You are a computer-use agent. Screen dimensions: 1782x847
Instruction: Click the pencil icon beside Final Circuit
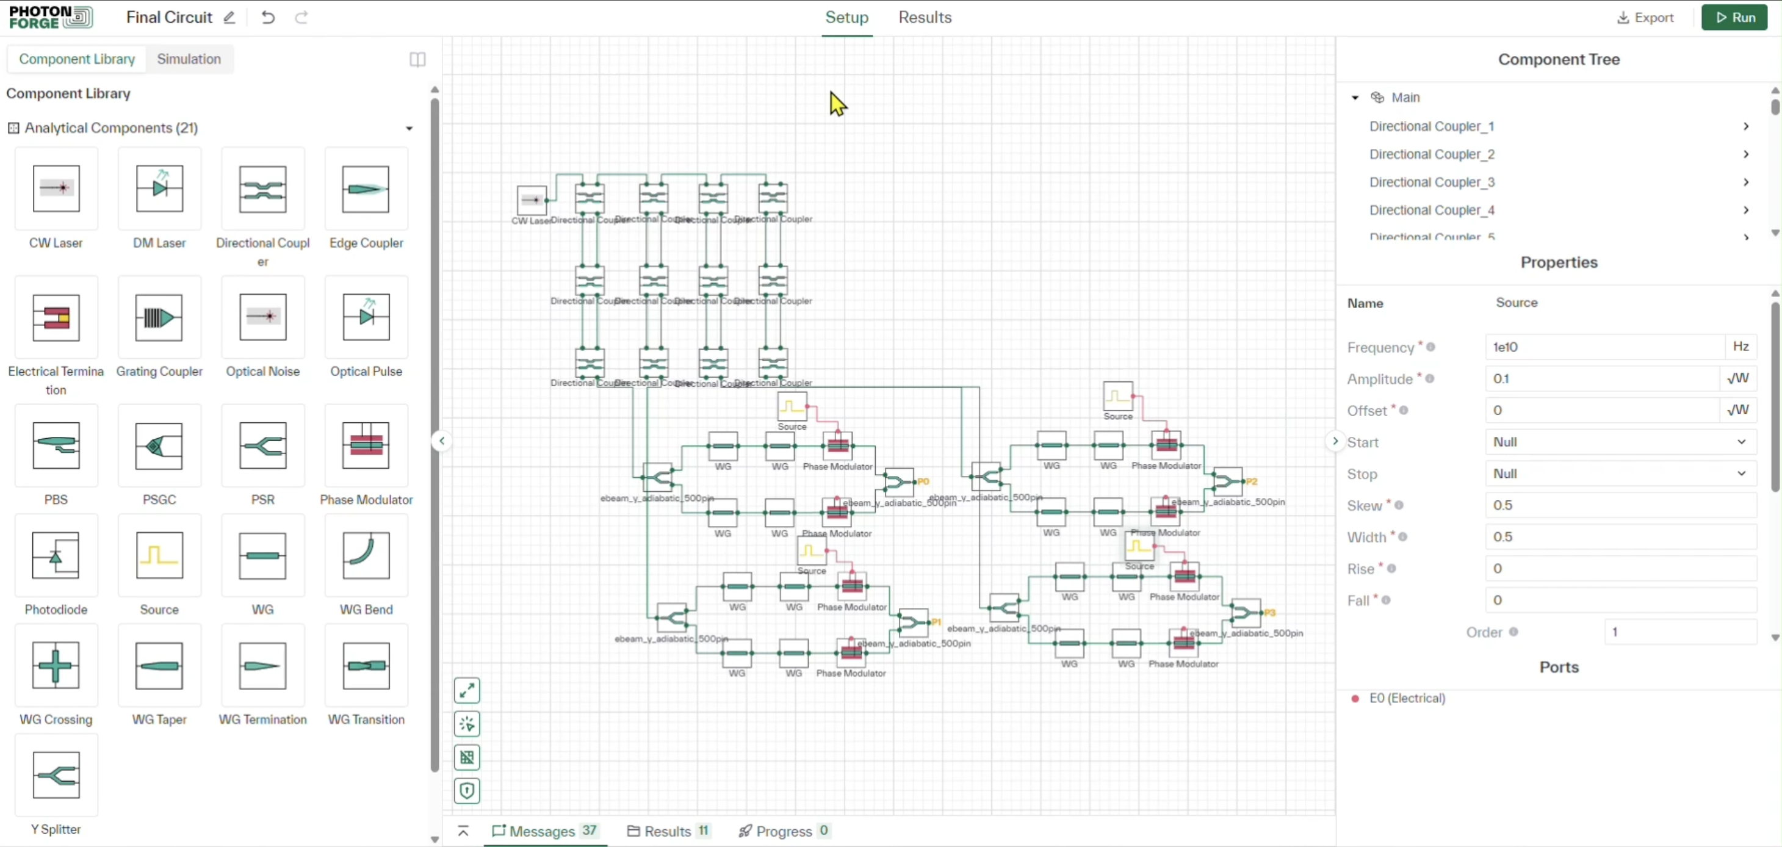pyautogui.click(x=229, y=17)
